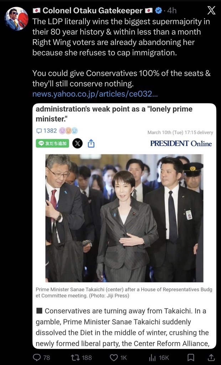
Task: Repost the tweet with 188 reposts
Action: pos(81,357)
